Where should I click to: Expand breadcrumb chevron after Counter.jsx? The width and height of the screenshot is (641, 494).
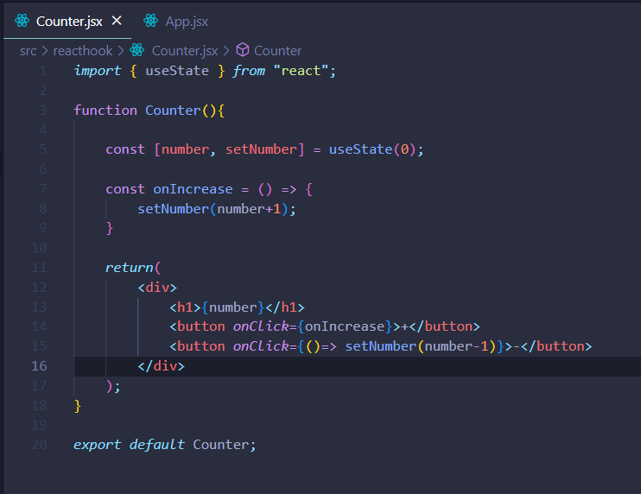tap(226, 51)
